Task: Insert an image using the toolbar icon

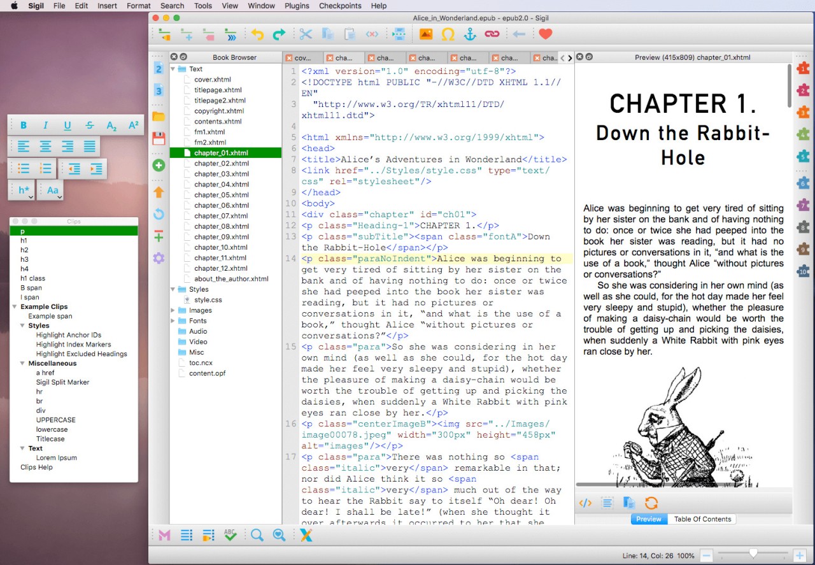Action: (x=425, y=34)
